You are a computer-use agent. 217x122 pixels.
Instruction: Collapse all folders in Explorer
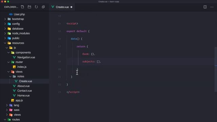(x=43, y=7)
